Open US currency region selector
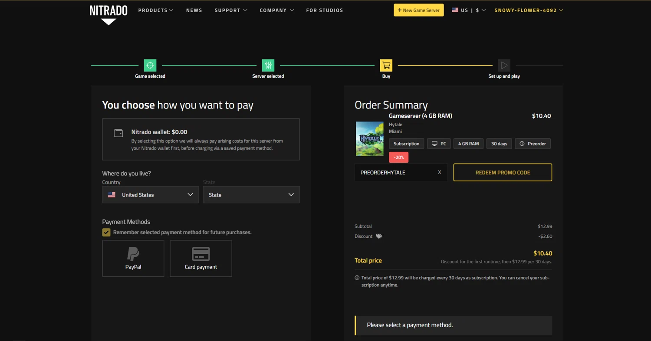The width and height of the screenshot is (651, 341). [469, 10]
